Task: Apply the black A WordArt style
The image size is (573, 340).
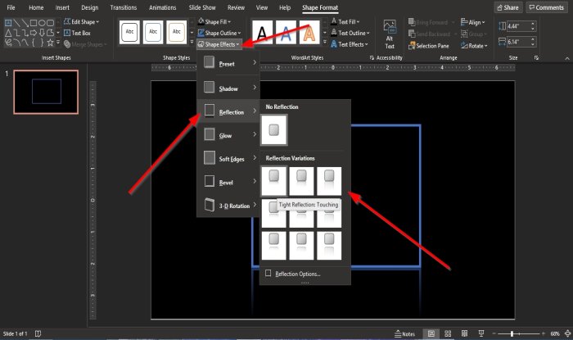Action: [262, 33]
